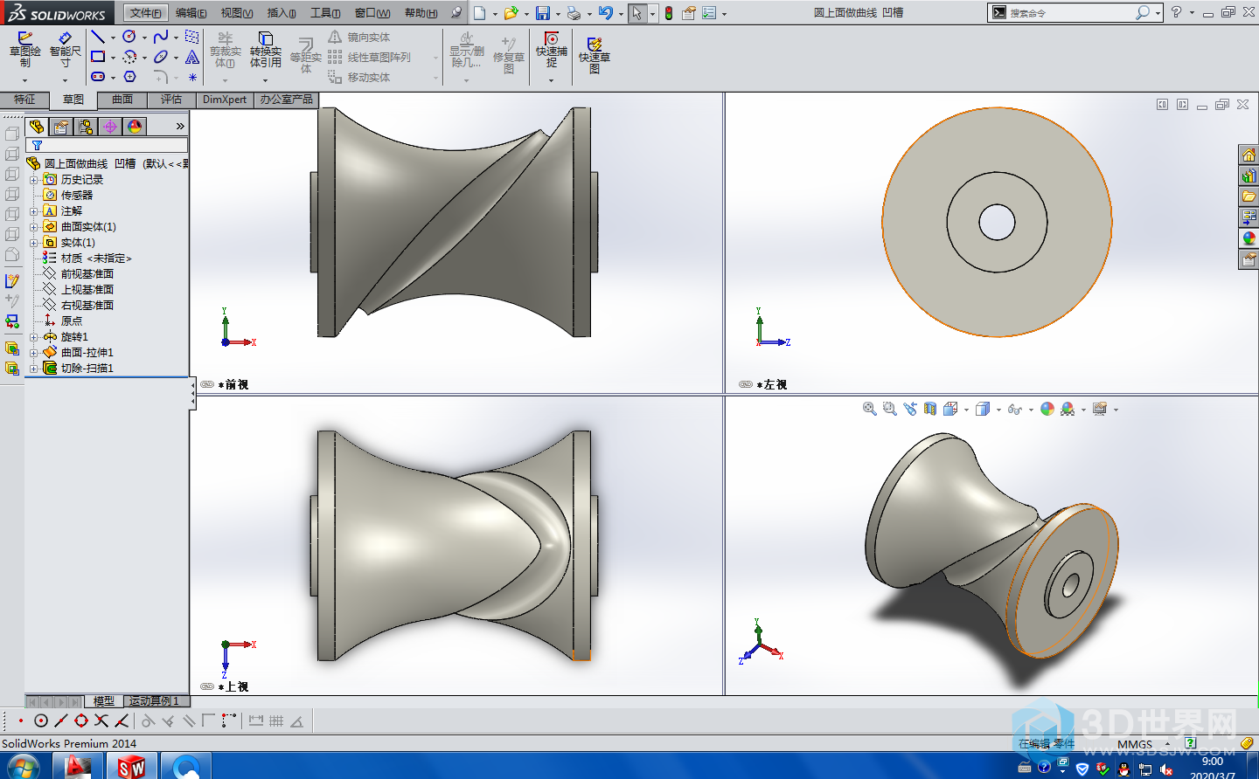Viewport: 1259px width, 779px height.
Task: Toggle midpoint snap in snaps toolbar
Action: (x=61, y=720)
